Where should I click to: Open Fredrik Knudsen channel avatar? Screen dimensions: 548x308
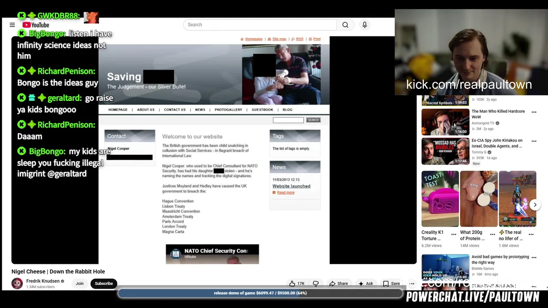point(17,284)
